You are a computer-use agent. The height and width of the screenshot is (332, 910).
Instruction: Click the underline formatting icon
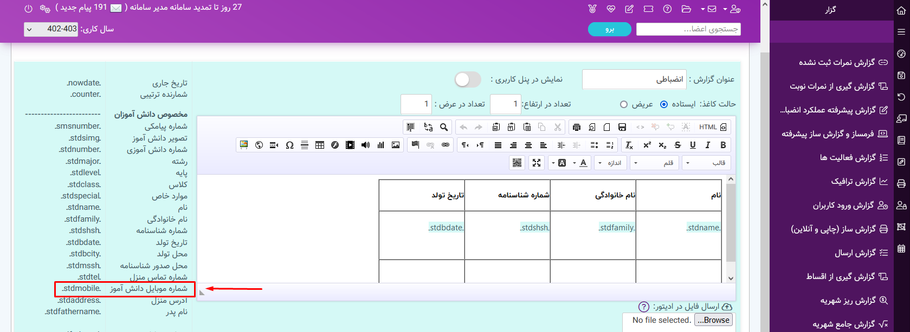[693, 145]
